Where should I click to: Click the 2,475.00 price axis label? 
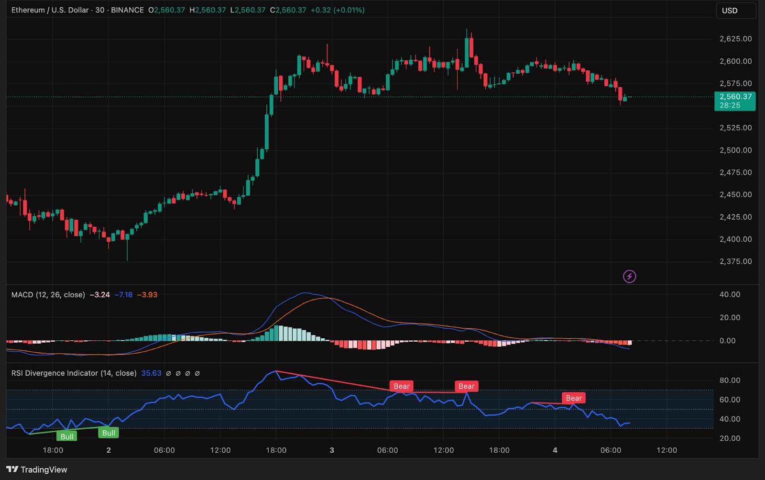[x=735, y=172]
